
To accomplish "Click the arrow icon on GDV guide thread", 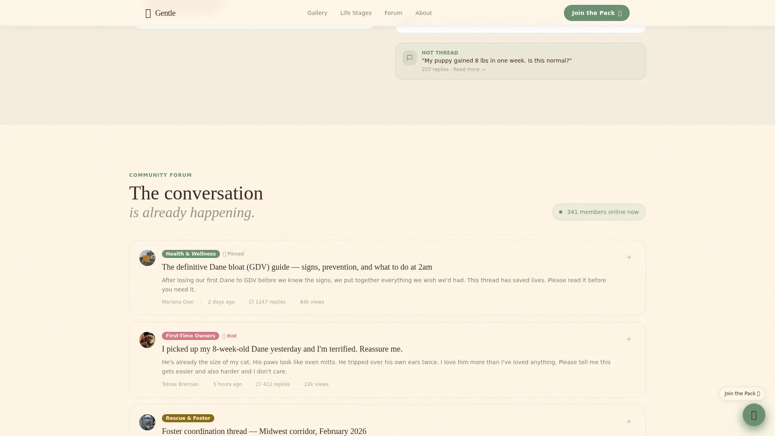I will (628, 257).
